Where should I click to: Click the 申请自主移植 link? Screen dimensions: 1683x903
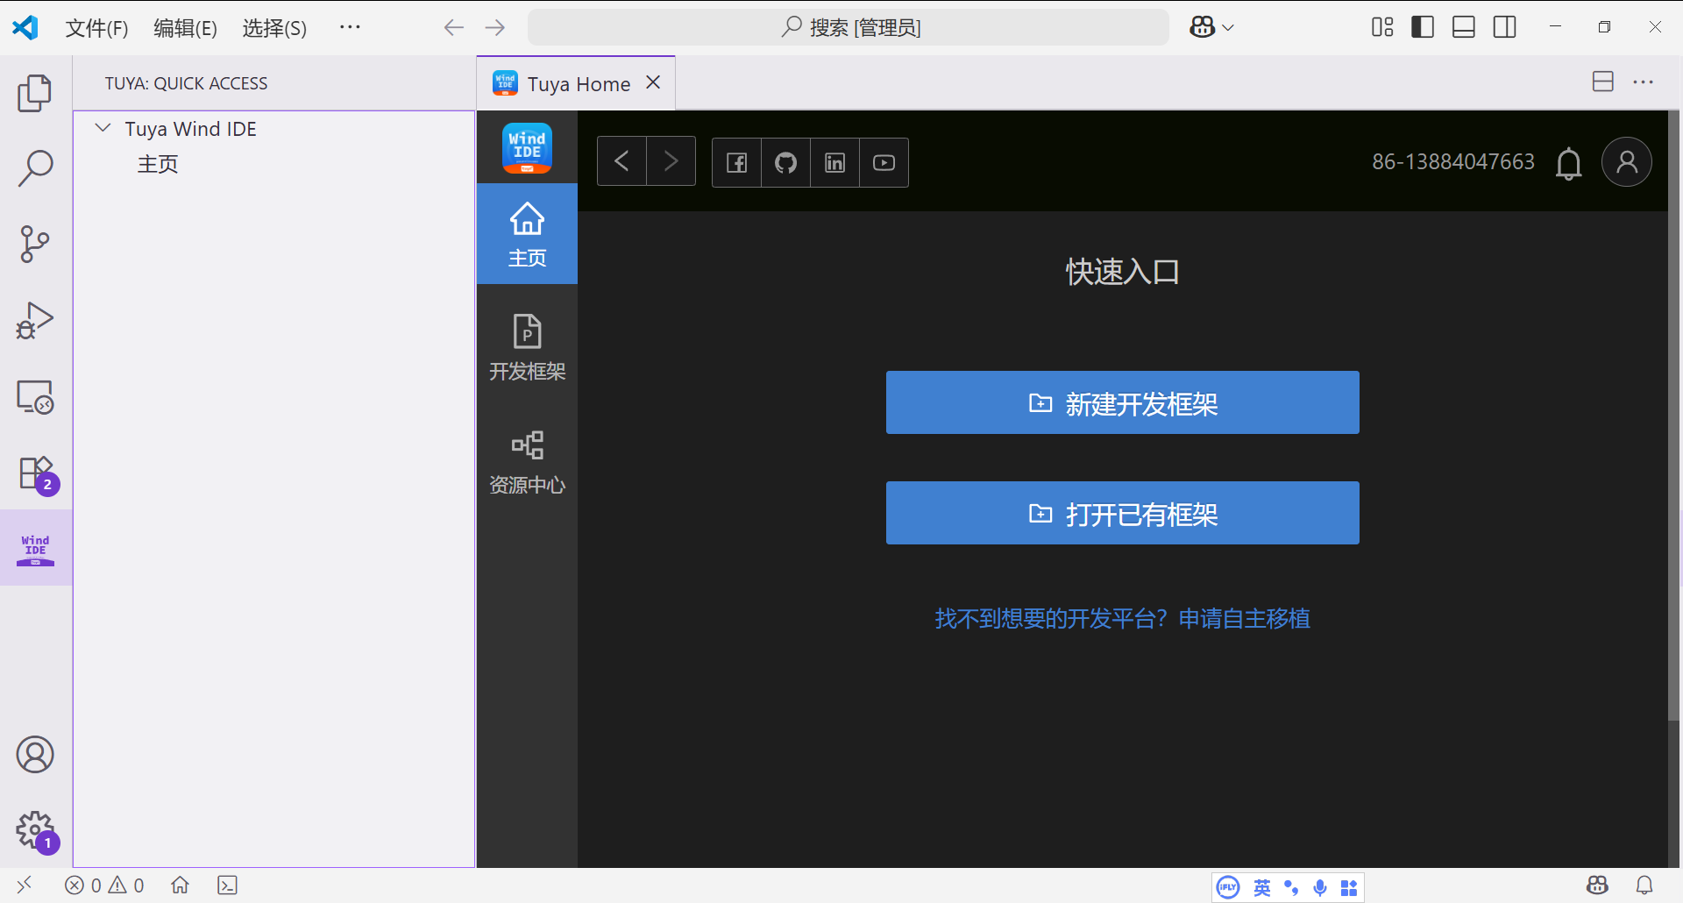pos(1244,618)
